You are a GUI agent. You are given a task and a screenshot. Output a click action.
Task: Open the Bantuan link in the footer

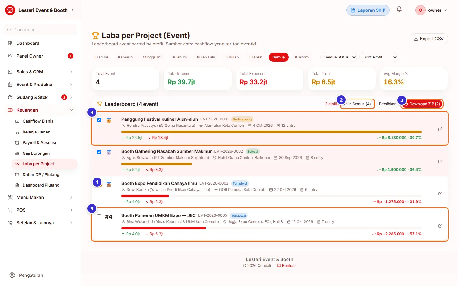287,266
